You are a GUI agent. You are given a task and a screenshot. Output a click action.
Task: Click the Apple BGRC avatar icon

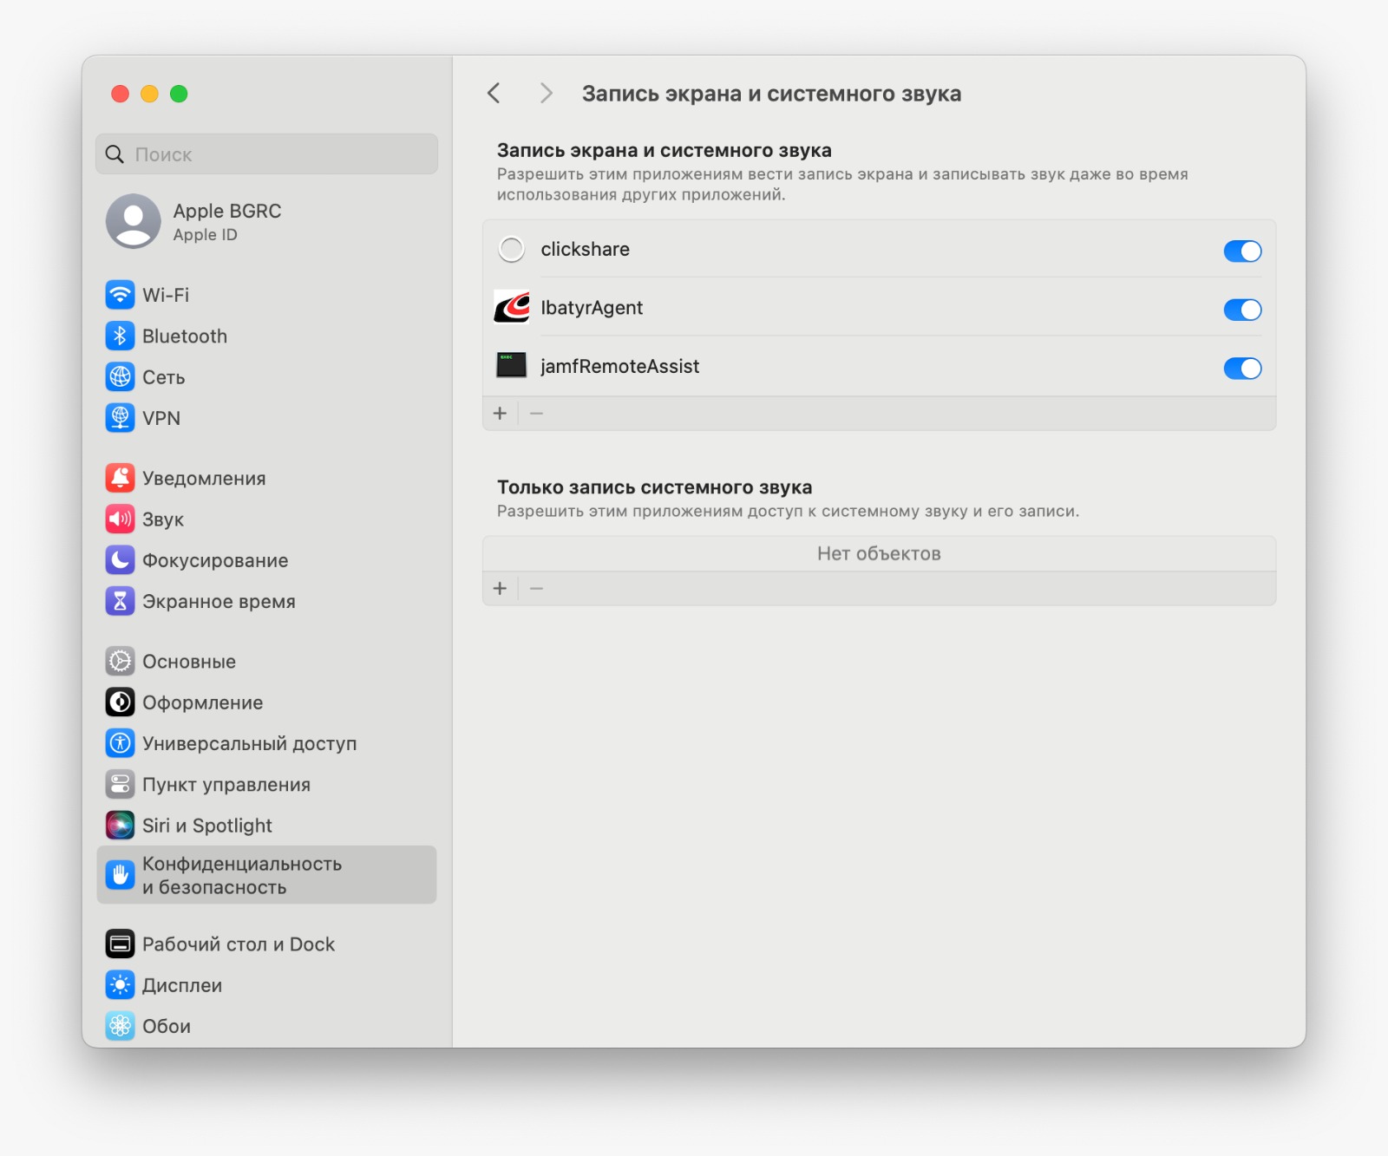coord(133,221)
